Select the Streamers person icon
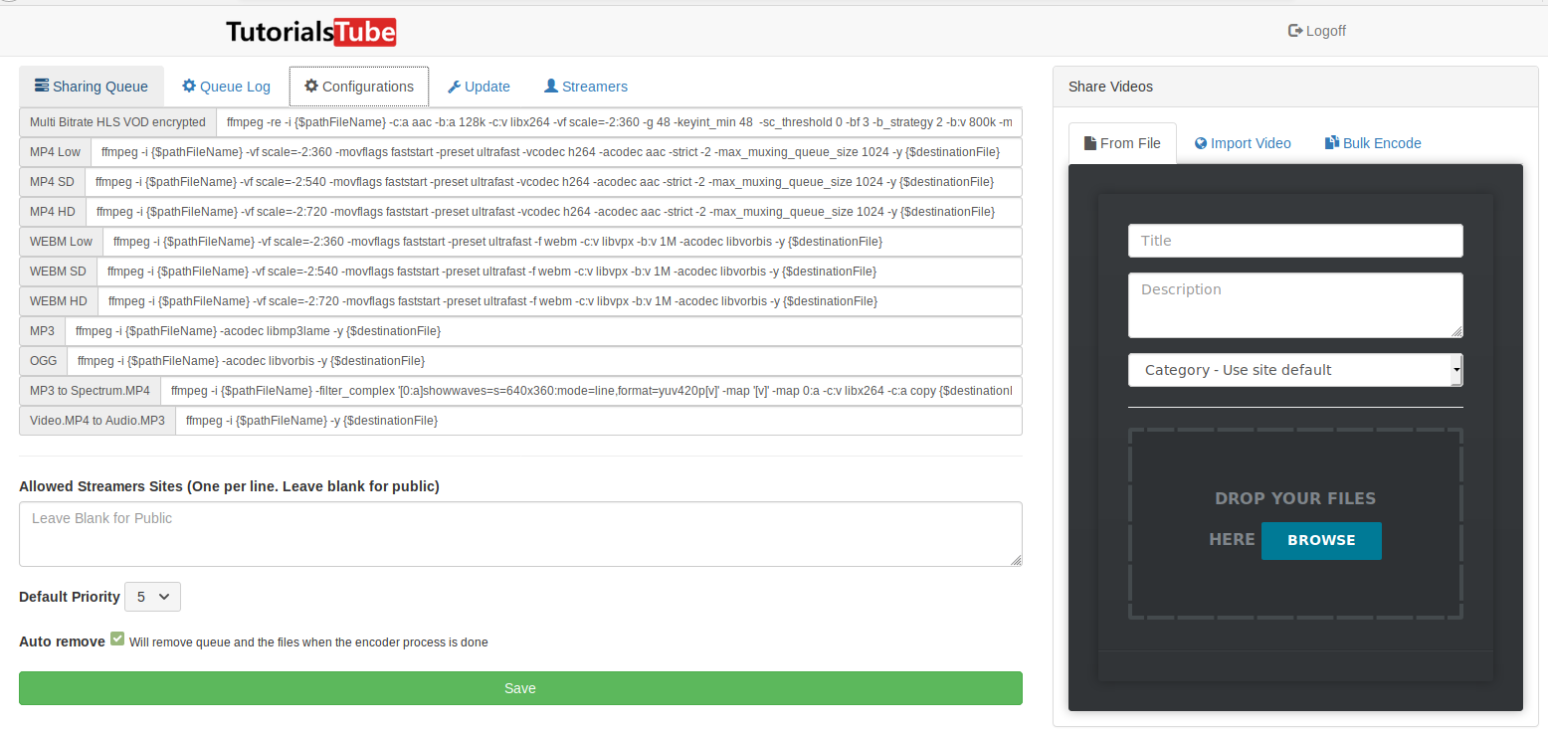This screenshot has width=1548, height=731. [x=549, y=87]
